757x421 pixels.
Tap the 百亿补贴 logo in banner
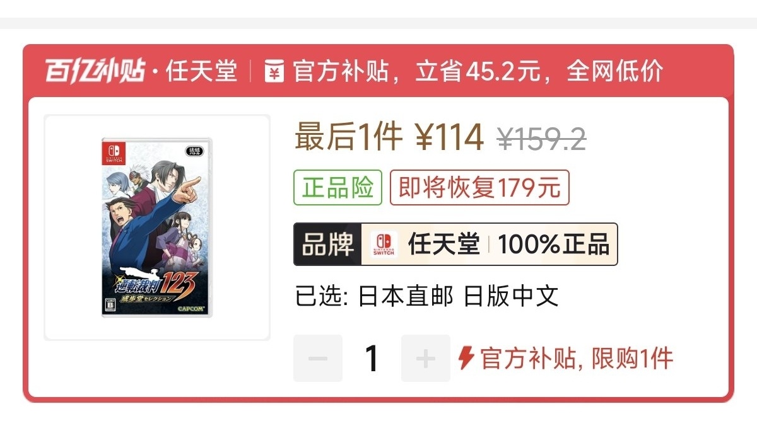95,71
